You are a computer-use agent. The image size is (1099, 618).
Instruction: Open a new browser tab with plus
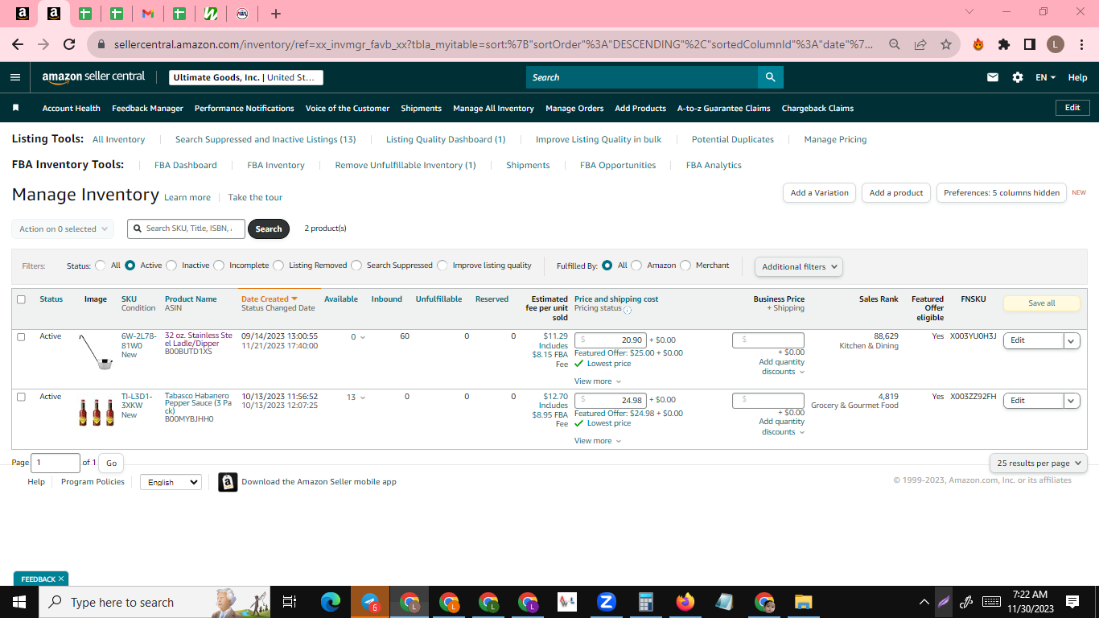coord(276,14)
